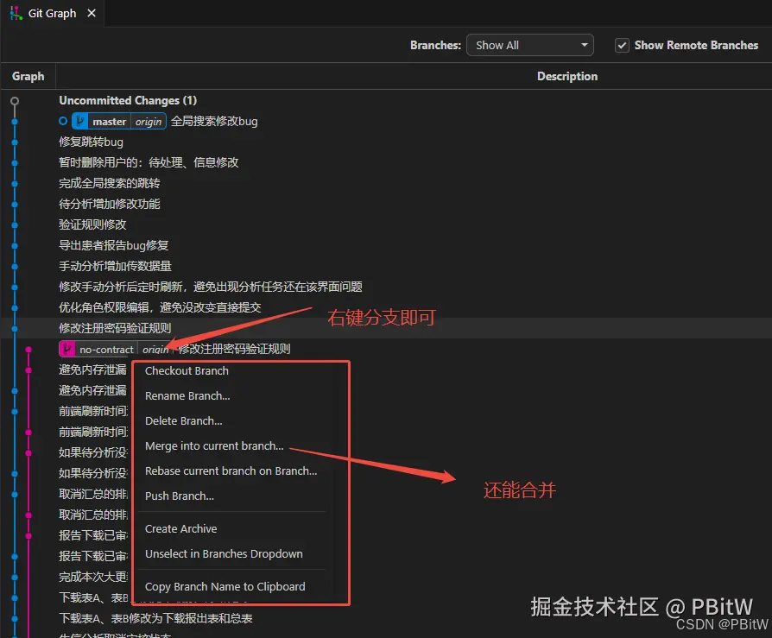
Task: Select commit 验证规则修改
Action: click(x=92, y=224)
